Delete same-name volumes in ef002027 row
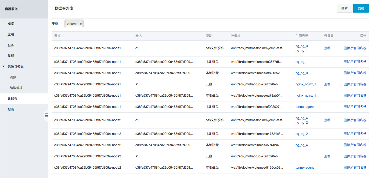371x178 pixels. point(355,107)
